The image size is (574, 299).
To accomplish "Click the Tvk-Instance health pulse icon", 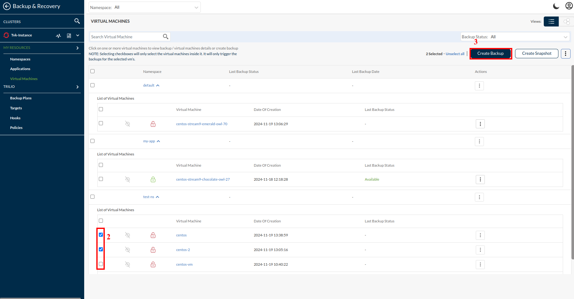I will [58, 36].
